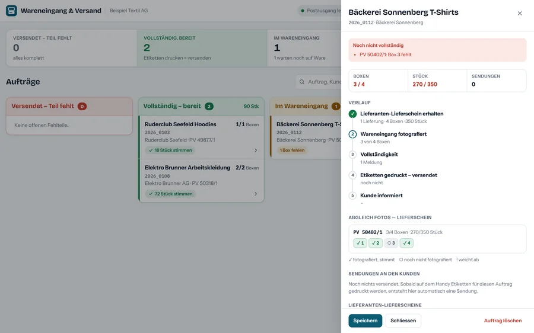Screen dimensions: 534x333
Task: Select step 2 circle Wareneingang fotografiert
Action: pyautogui.click(x=352, y=134)
